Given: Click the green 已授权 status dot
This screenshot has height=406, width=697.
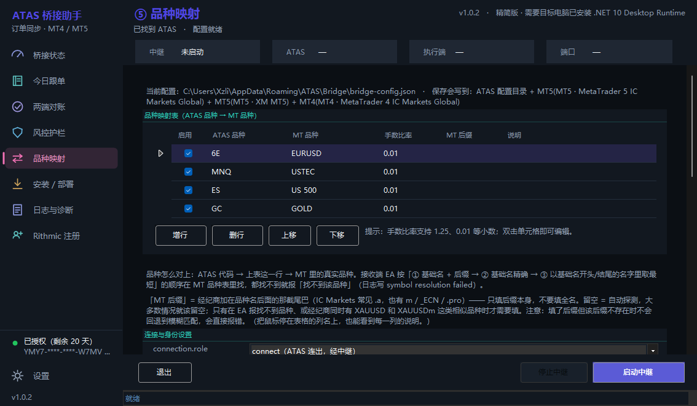Looking at the screenshot, I should (x=15, y=343).
